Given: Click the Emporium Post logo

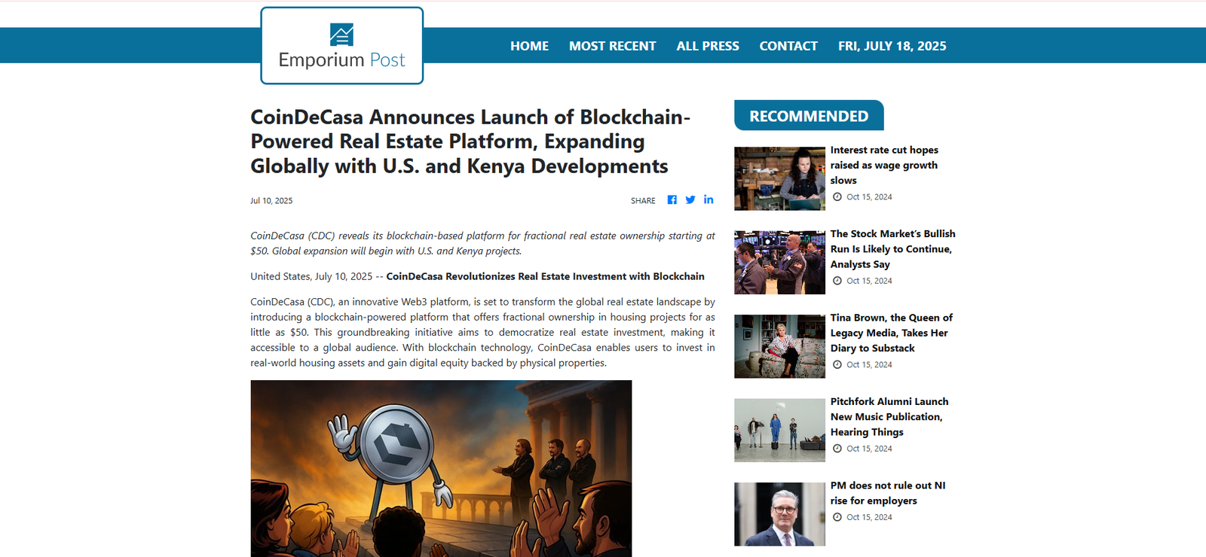Looking at the screenshot, I should 341,47.
